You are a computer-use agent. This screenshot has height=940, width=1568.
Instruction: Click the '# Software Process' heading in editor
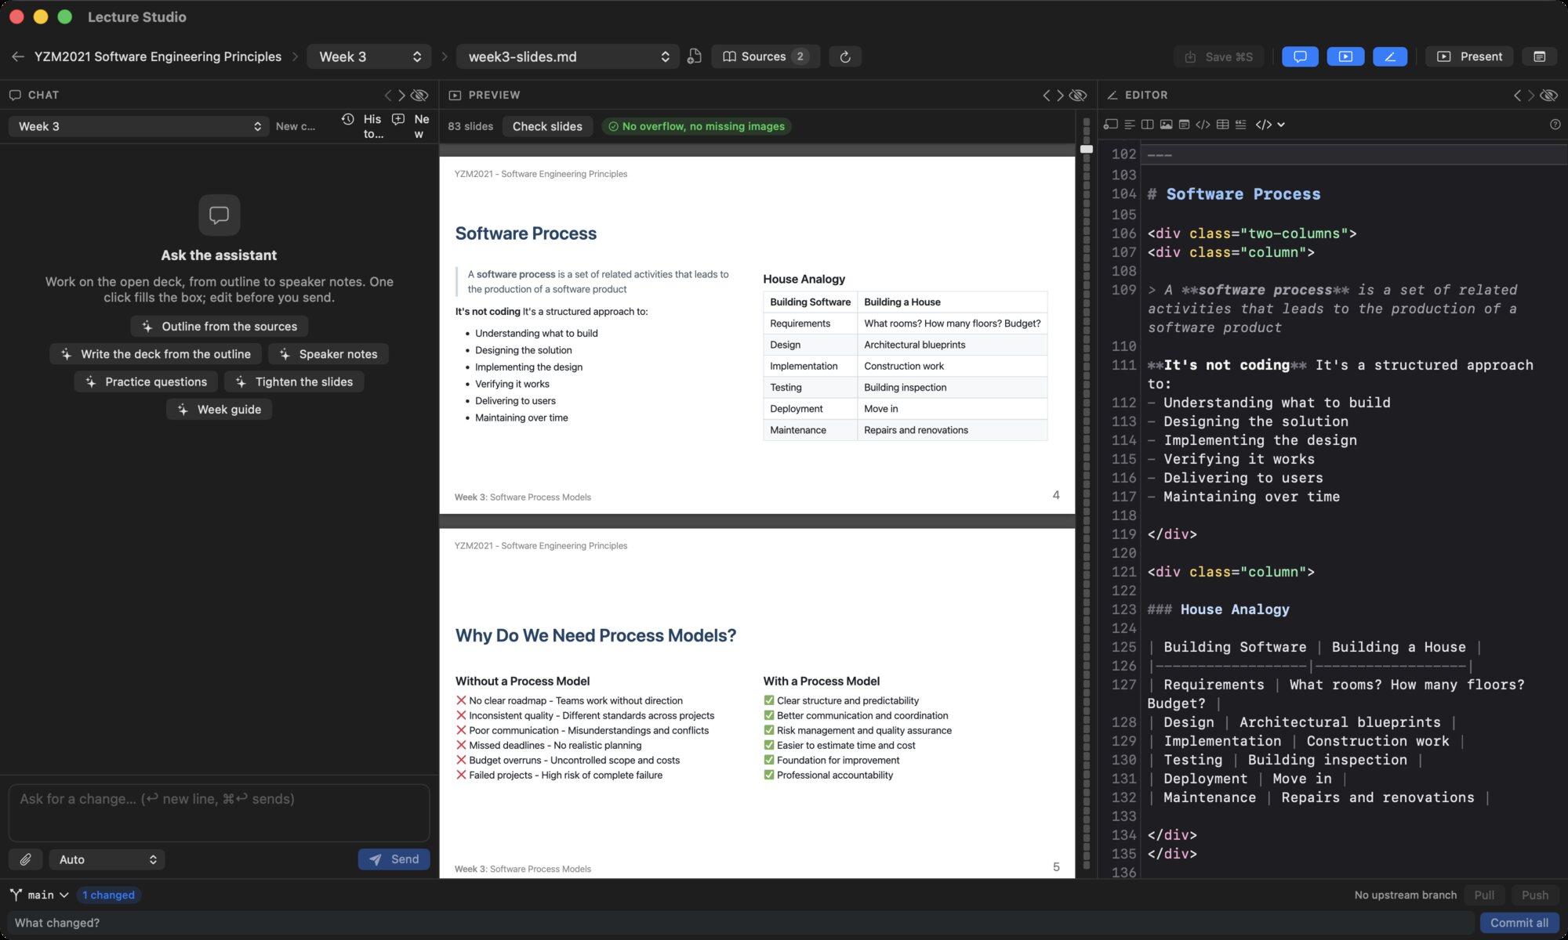1234,194
